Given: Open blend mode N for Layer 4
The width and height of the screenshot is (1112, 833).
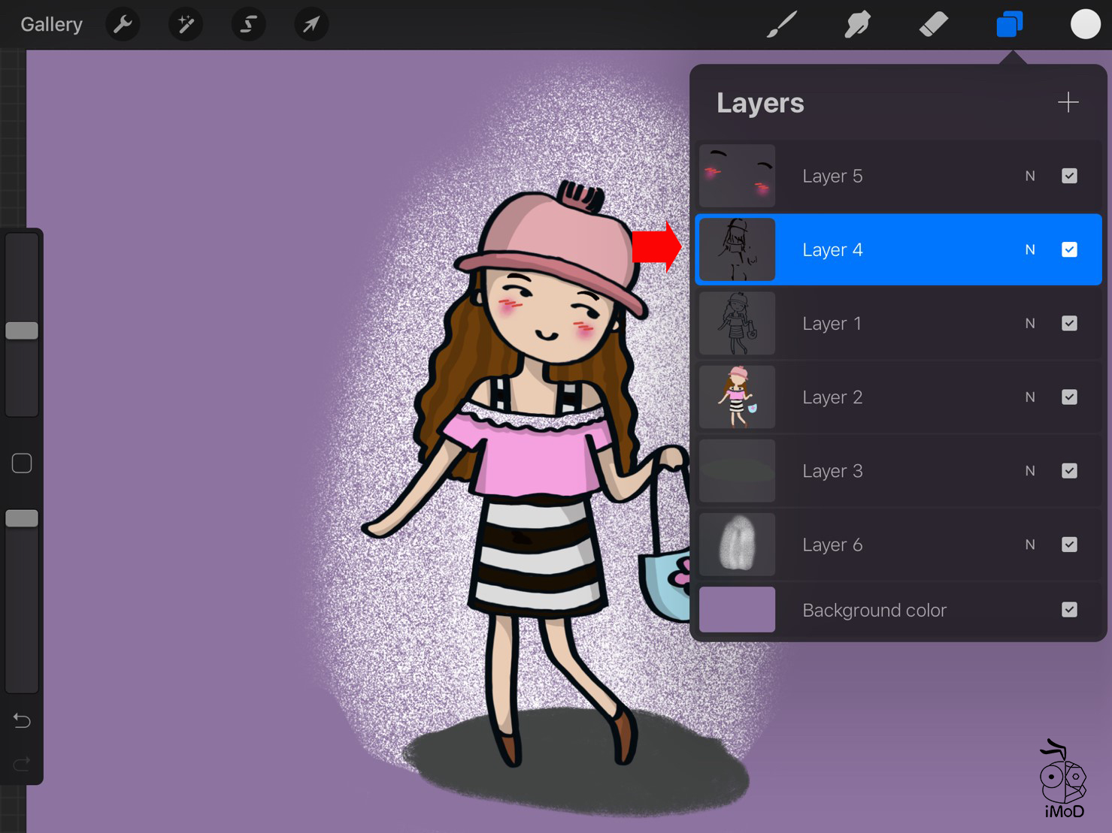Looking at the screenshot, I should pos(1030,249).
